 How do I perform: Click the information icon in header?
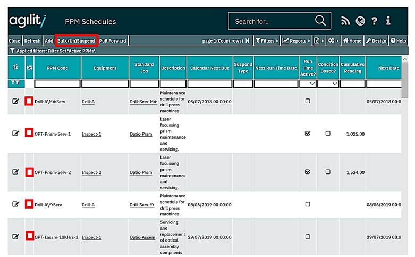point(388,21)
